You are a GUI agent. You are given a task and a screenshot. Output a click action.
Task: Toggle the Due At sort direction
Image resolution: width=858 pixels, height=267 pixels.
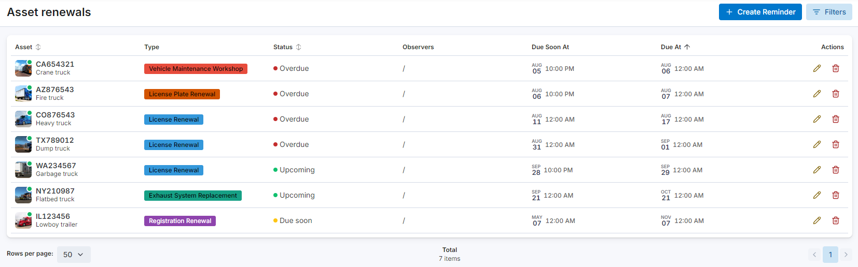(x=687, y=47)
